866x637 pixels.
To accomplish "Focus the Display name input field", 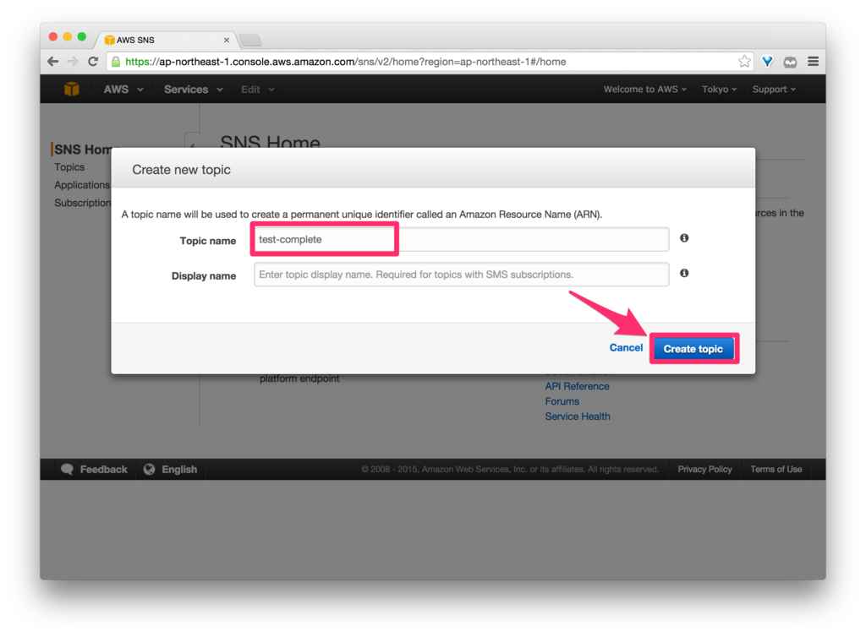I will [461, 274].
